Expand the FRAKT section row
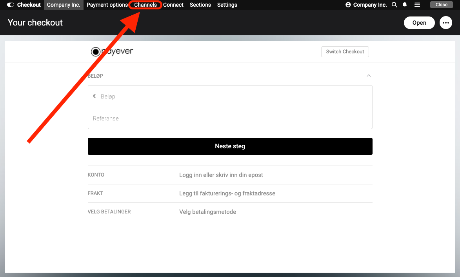This screenshot has height=277, width=460. [230, 193]
